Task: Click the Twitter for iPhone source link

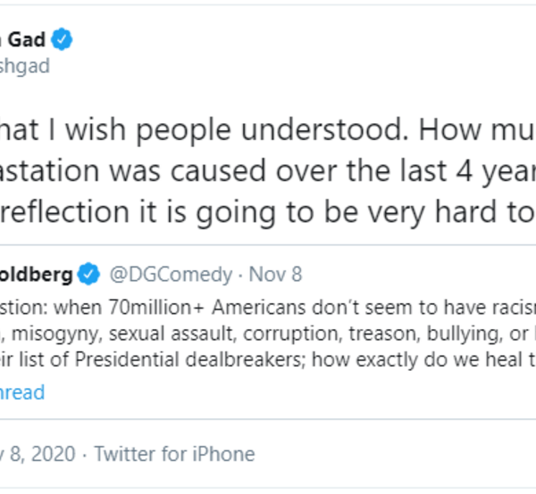Action: [x=174, y=454]
